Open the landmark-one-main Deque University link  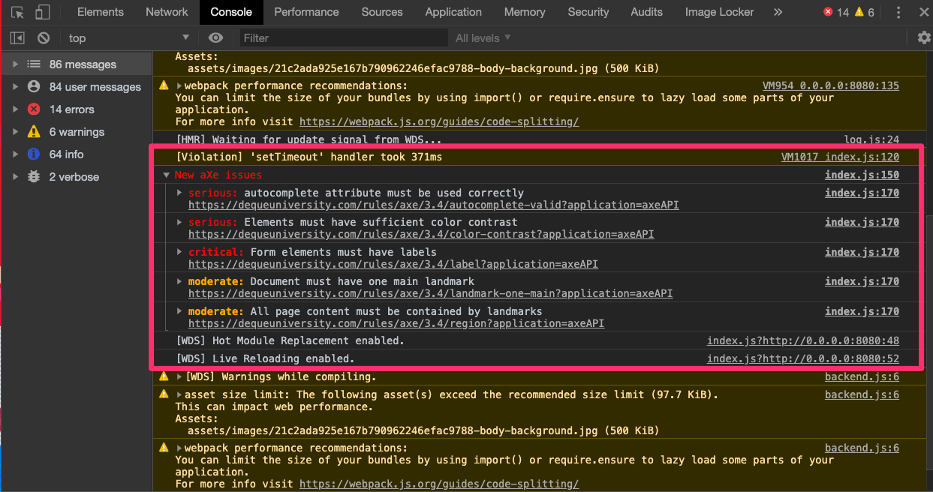point(431,293)
